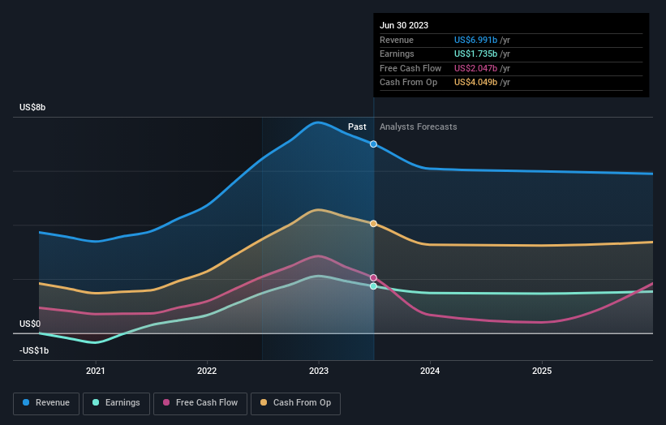Click the US$2.047b free cash flow value
The width and height of the screenshot is (666, 425).
coord(475,68)
